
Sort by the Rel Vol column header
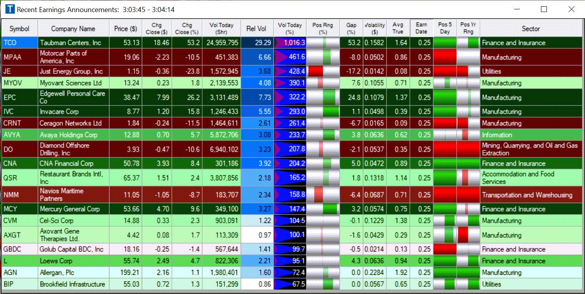256,29
